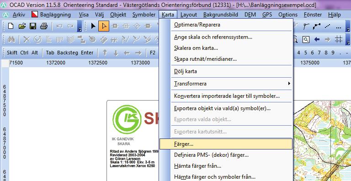This screenshot has width=351, height=181.
Task: Go to previous view with blue arrow
Action: point(317,40)
